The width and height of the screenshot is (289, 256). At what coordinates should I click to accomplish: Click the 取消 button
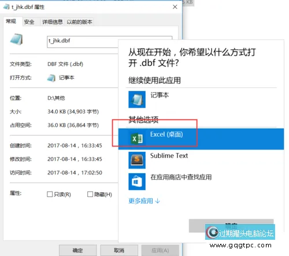(x=119, y=250)
